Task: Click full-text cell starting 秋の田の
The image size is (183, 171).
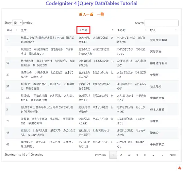Action: (x=47, y=51)
